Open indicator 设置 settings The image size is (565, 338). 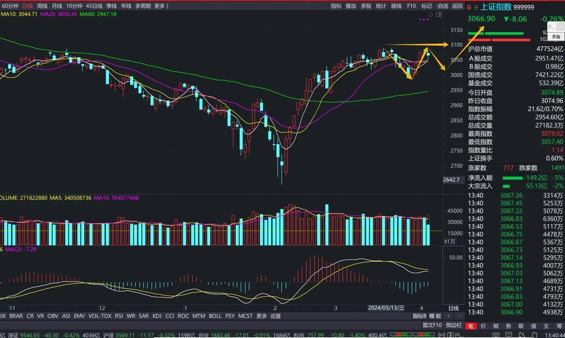pos(275,316)
